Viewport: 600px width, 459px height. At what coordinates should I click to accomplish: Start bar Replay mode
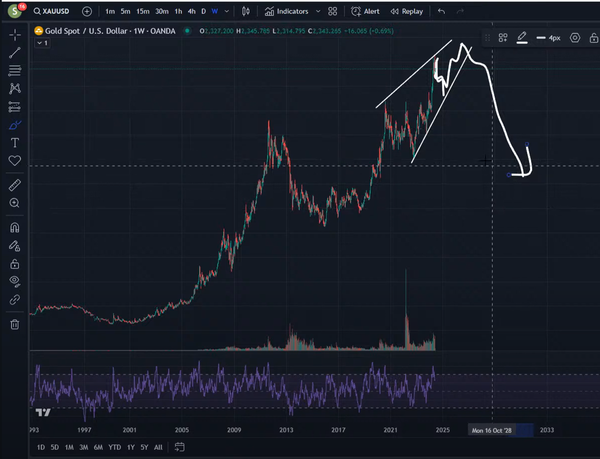coord(407,12)
